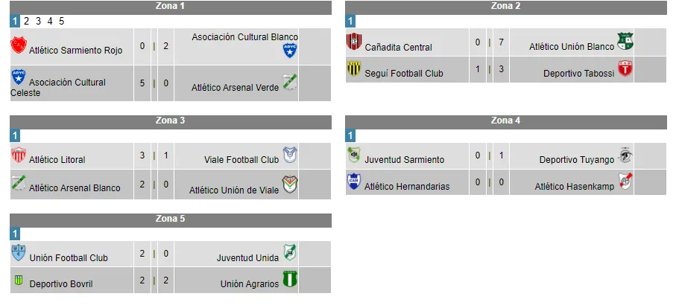The image size is (679, 308).
Task: Open the Atlético Hernandarias team link
Action: point(407,187)
